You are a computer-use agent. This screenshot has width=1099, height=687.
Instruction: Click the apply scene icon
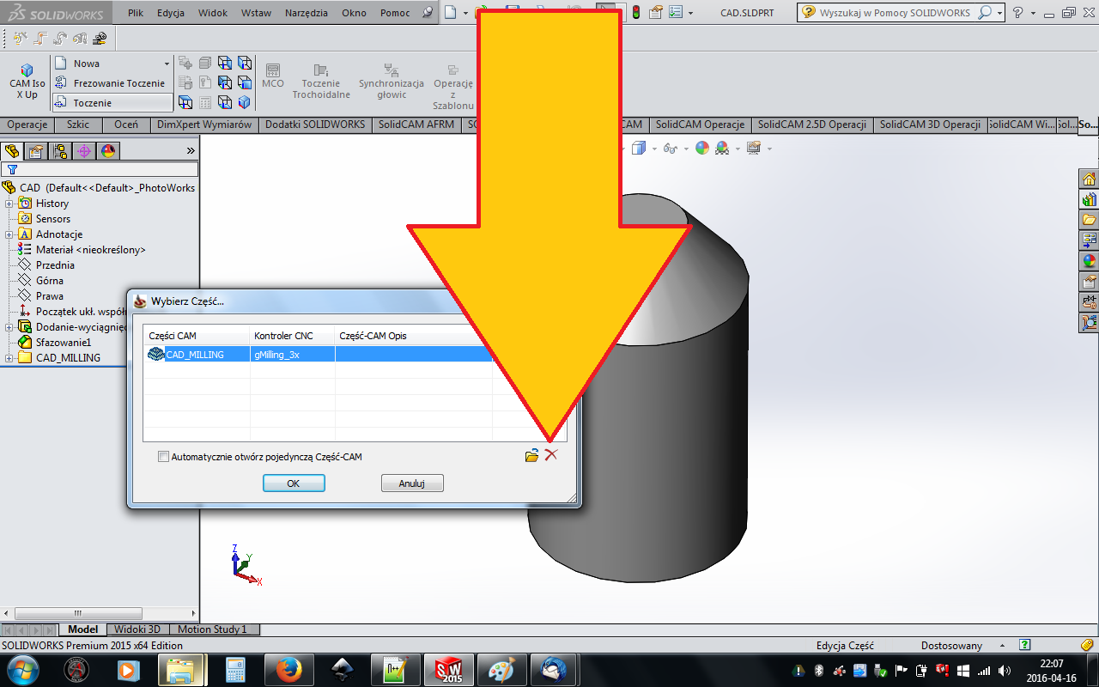coord(723,148)
